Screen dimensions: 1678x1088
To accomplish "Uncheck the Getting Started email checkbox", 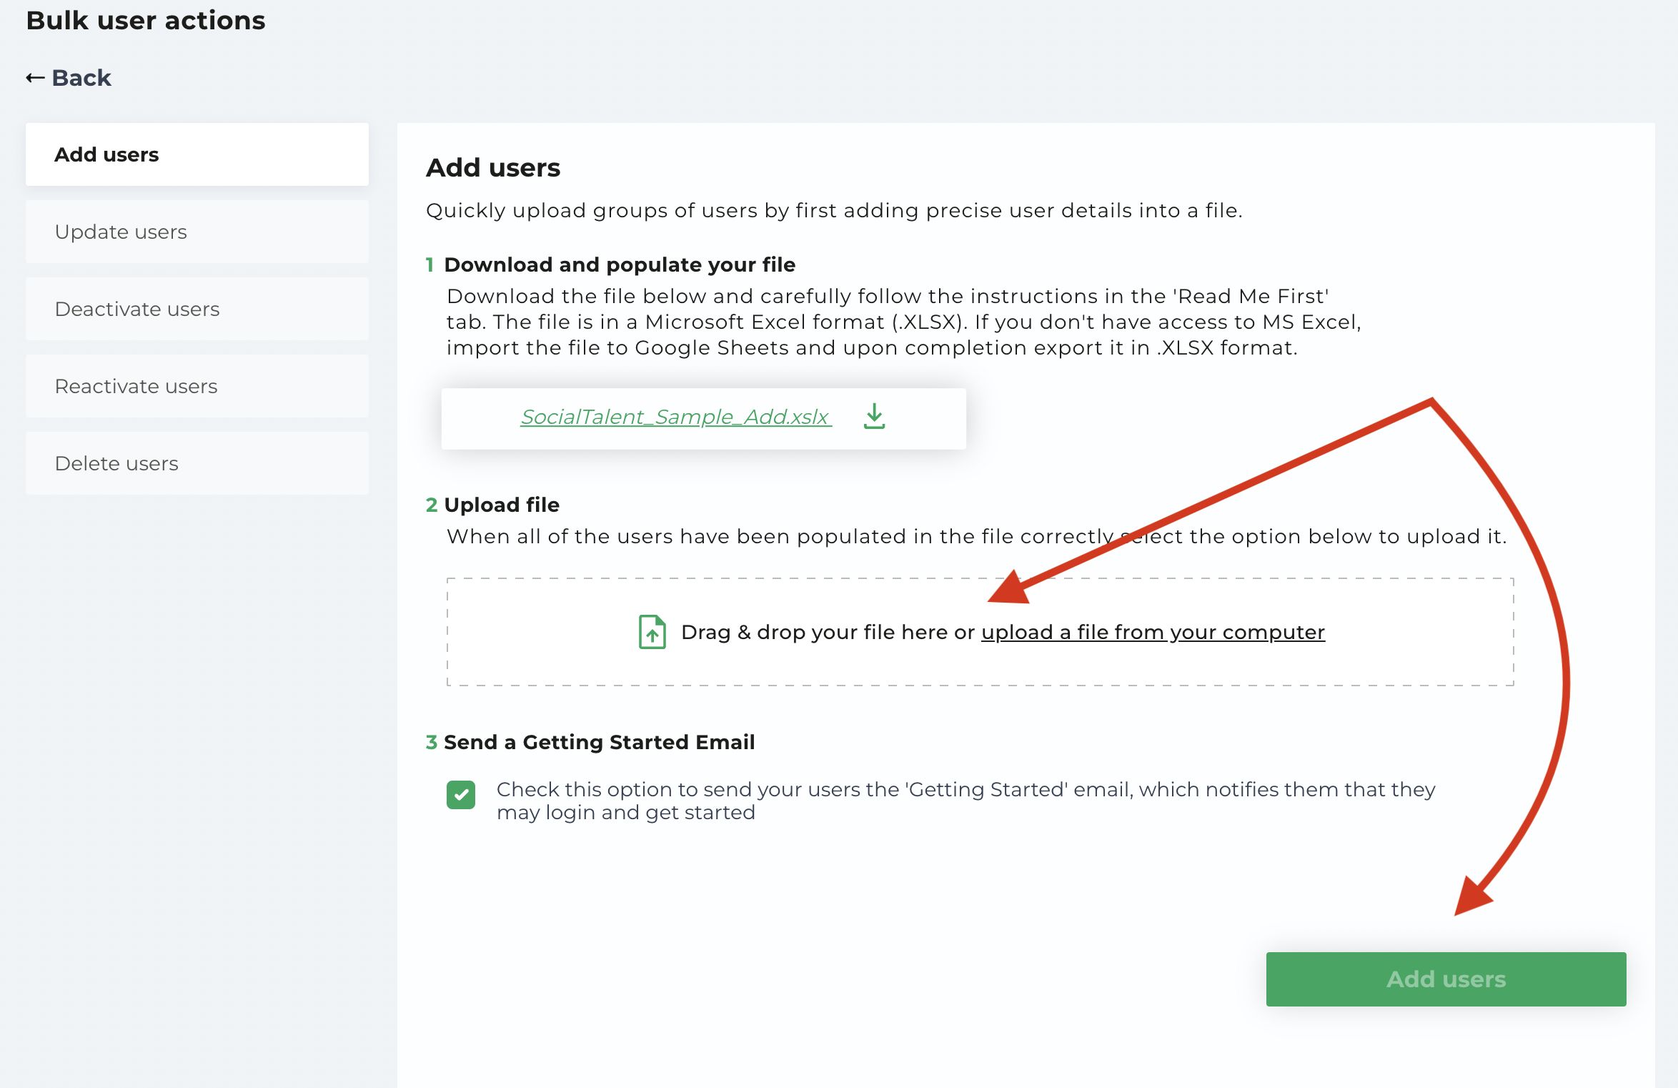I will coord(461,794).
